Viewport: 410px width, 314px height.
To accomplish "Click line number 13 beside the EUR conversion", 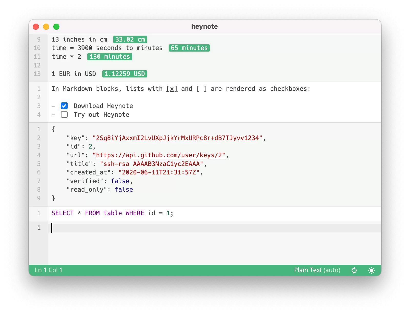I will tap(37, 74).
